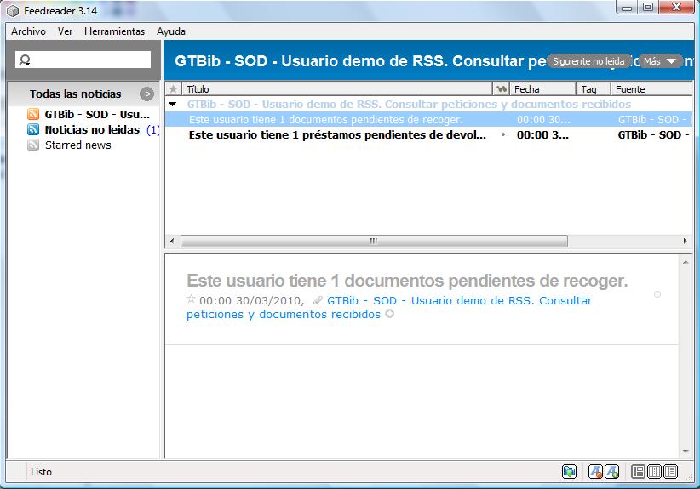Open the Más dropdown
This screenshot has width=700, height=489.
coord(661,61)
